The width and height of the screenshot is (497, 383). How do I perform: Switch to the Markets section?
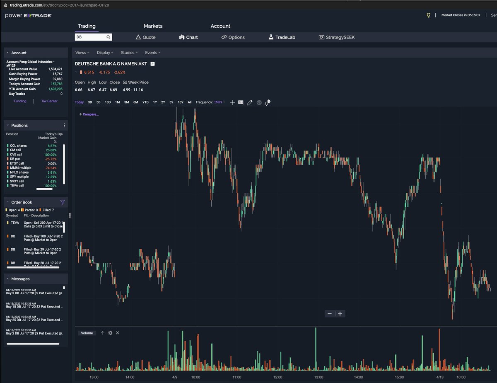(x=153, y=26)
